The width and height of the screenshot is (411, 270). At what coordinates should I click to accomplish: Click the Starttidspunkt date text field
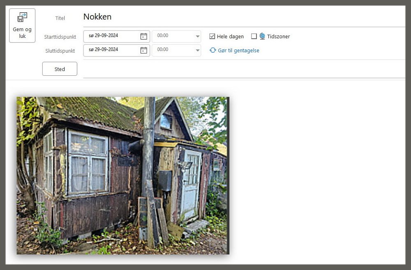(x=111, y=36)
